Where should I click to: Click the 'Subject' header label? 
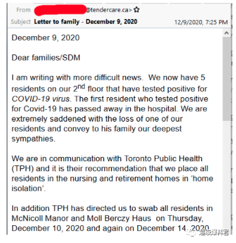[x=21, y=21]
